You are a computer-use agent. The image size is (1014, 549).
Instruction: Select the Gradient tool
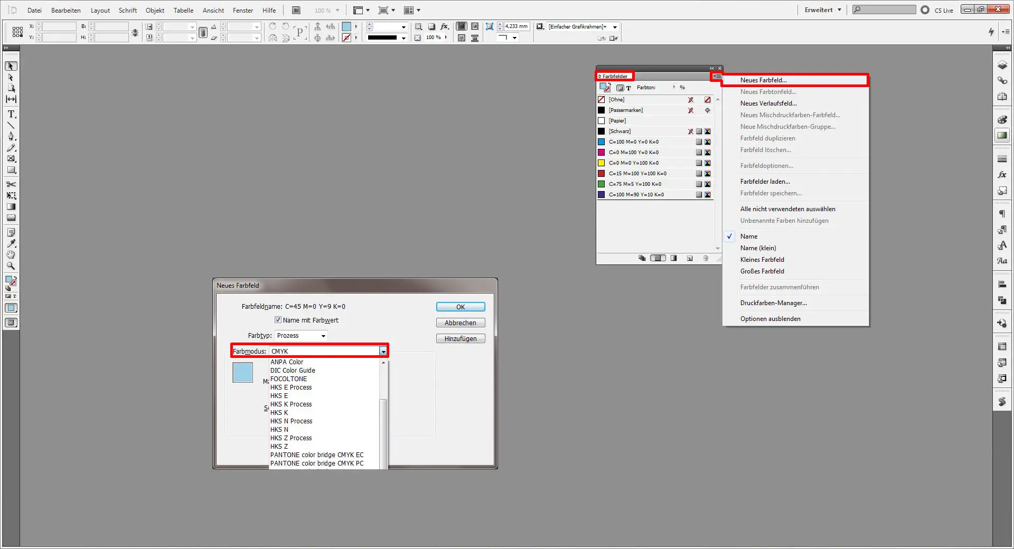tap(10, 207)
